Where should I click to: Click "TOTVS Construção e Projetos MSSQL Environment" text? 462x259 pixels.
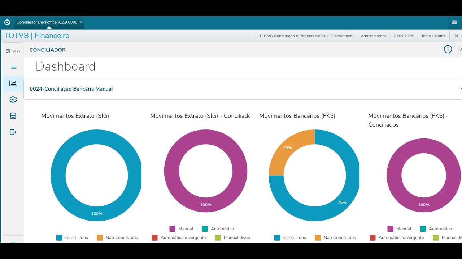[306, 36]
